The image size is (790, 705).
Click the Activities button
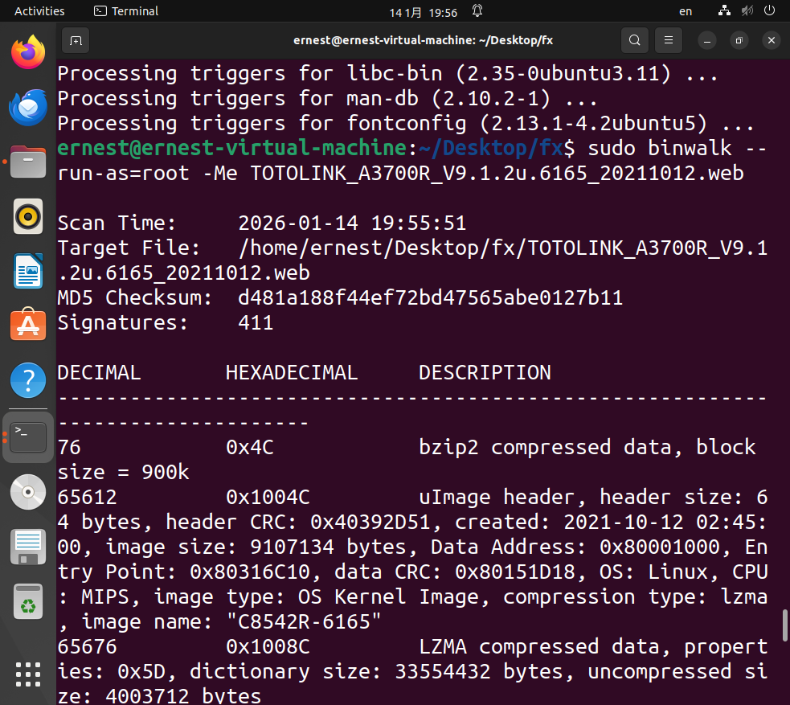(x=39, y=11)
